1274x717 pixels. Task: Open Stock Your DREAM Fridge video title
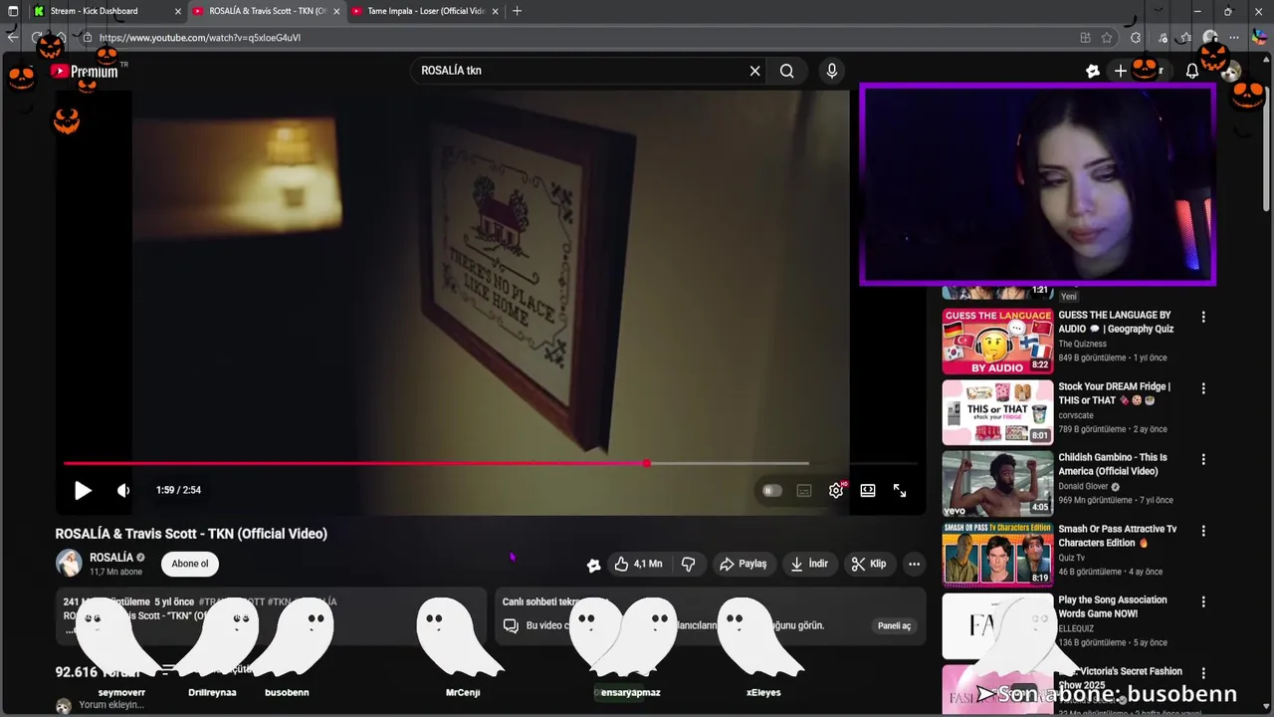point(1115,393)
